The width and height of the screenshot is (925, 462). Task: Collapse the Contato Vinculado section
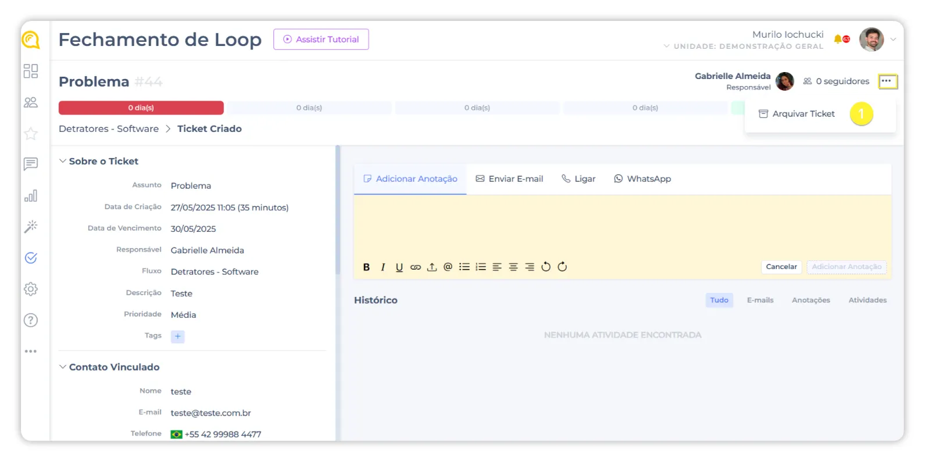click(63, 367)
